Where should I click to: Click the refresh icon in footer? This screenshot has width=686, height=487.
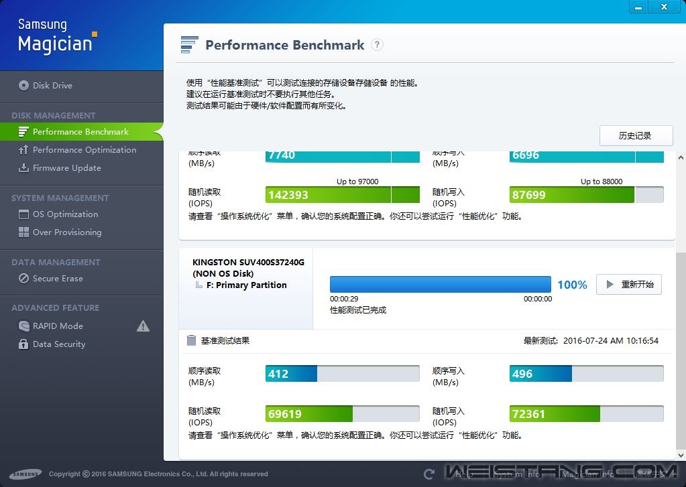coord(429,474)
